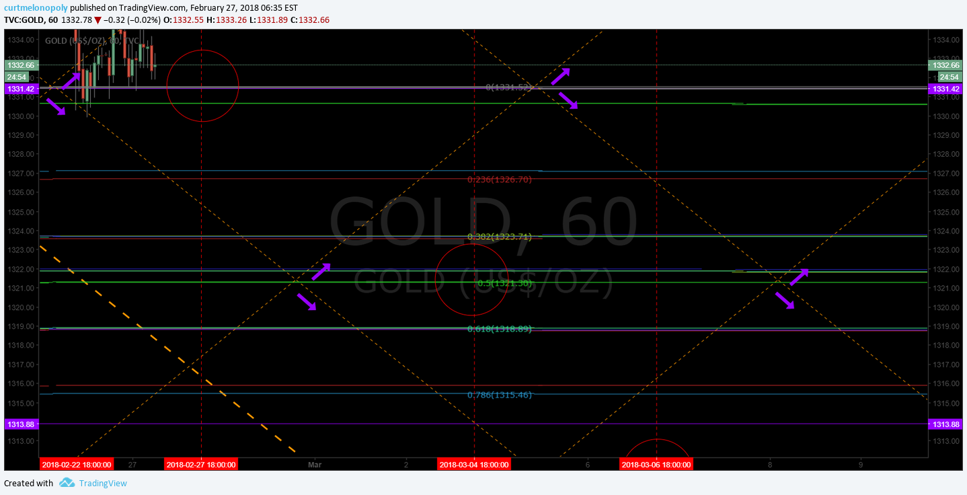The image size is (967, 495).
Task: Click the purple 1331.42 price tag on left axis
Action: [x=22, y=89]
